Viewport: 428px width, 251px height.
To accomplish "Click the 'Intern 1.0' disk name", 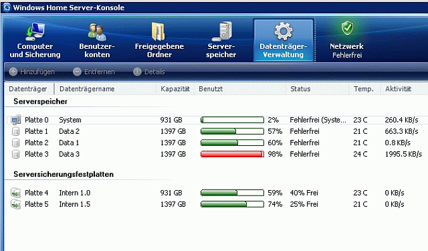I will click(x=75, y=193).
